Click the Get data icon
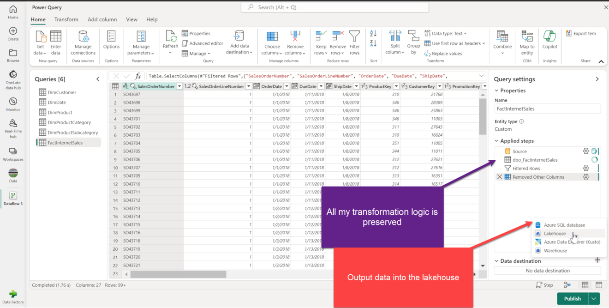The width and height of the screenshot is (609, 308). [41, 37]
